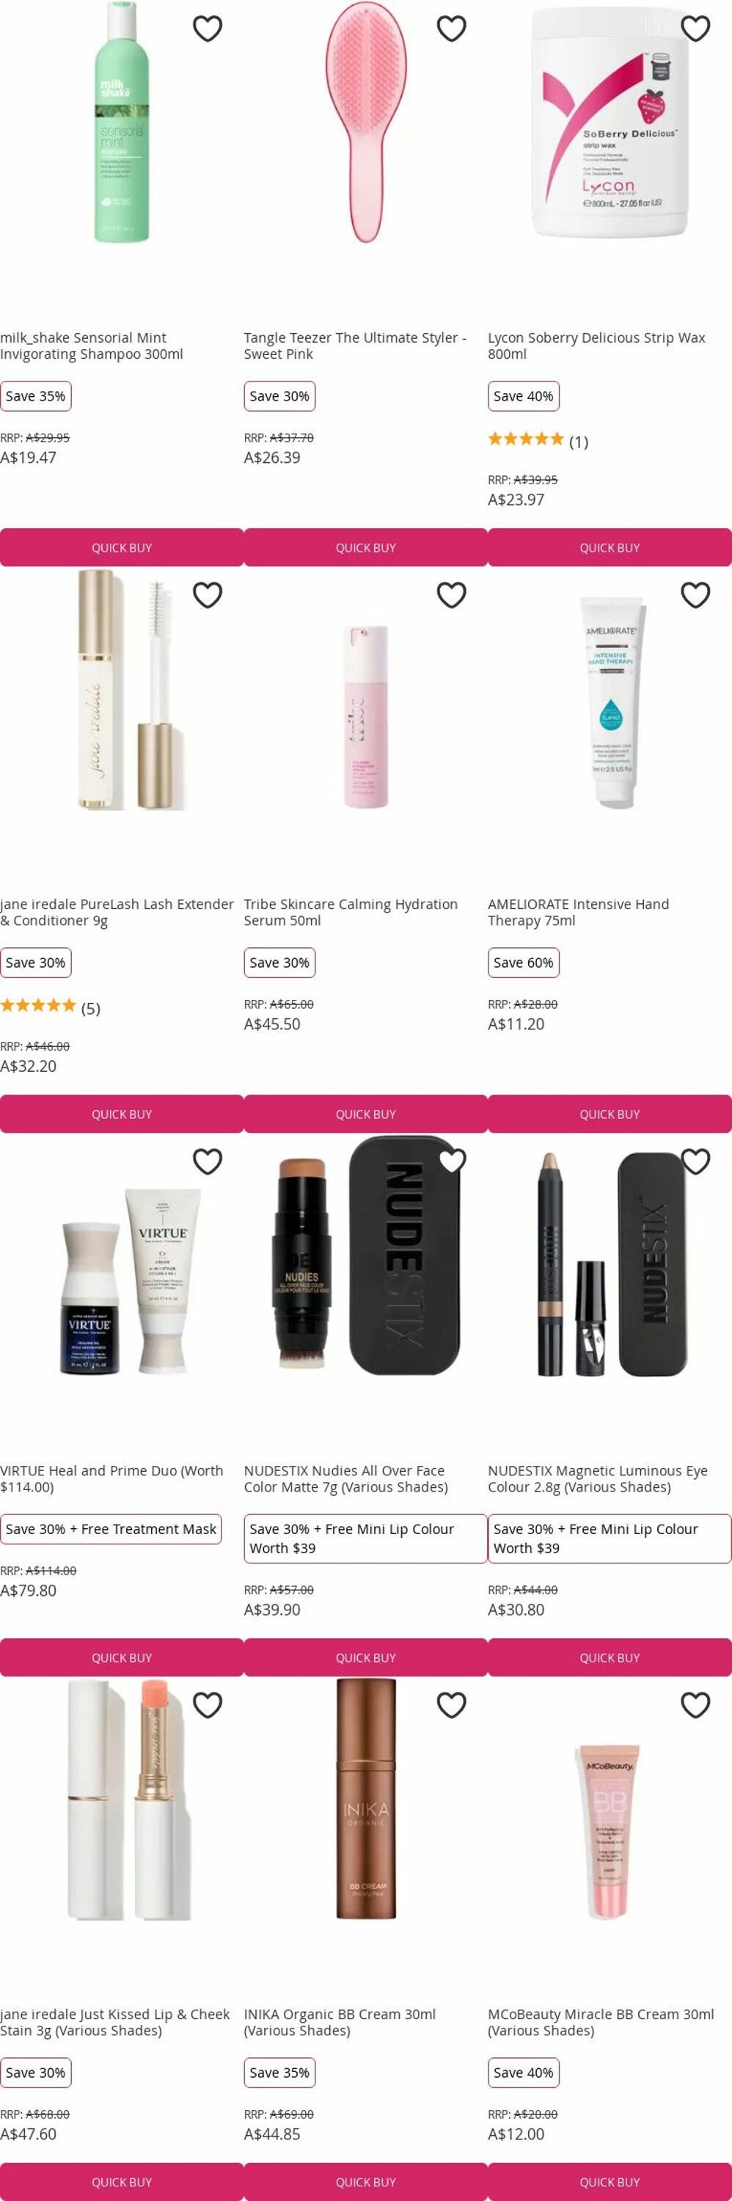The height and width of the screenshot is (2201, 732).
Task: View Tangle Teezer pink brush image
Action: tap(365, 123)
